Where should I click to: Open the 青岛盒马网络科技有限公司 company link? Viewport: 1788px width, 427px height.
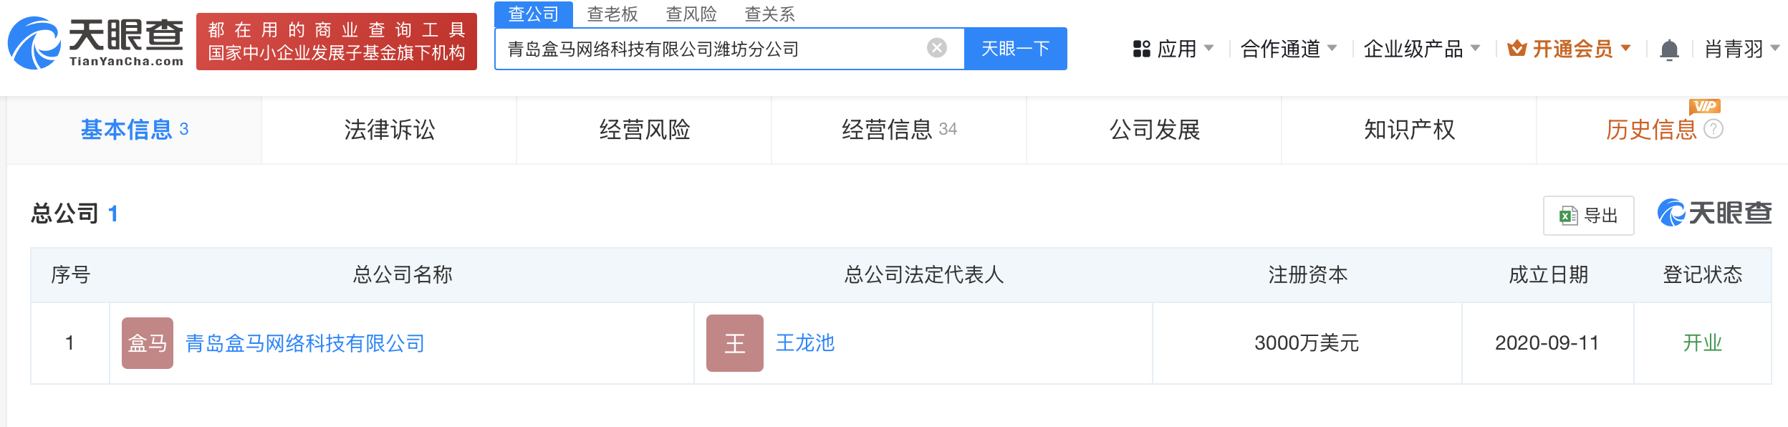click(305, 343)
